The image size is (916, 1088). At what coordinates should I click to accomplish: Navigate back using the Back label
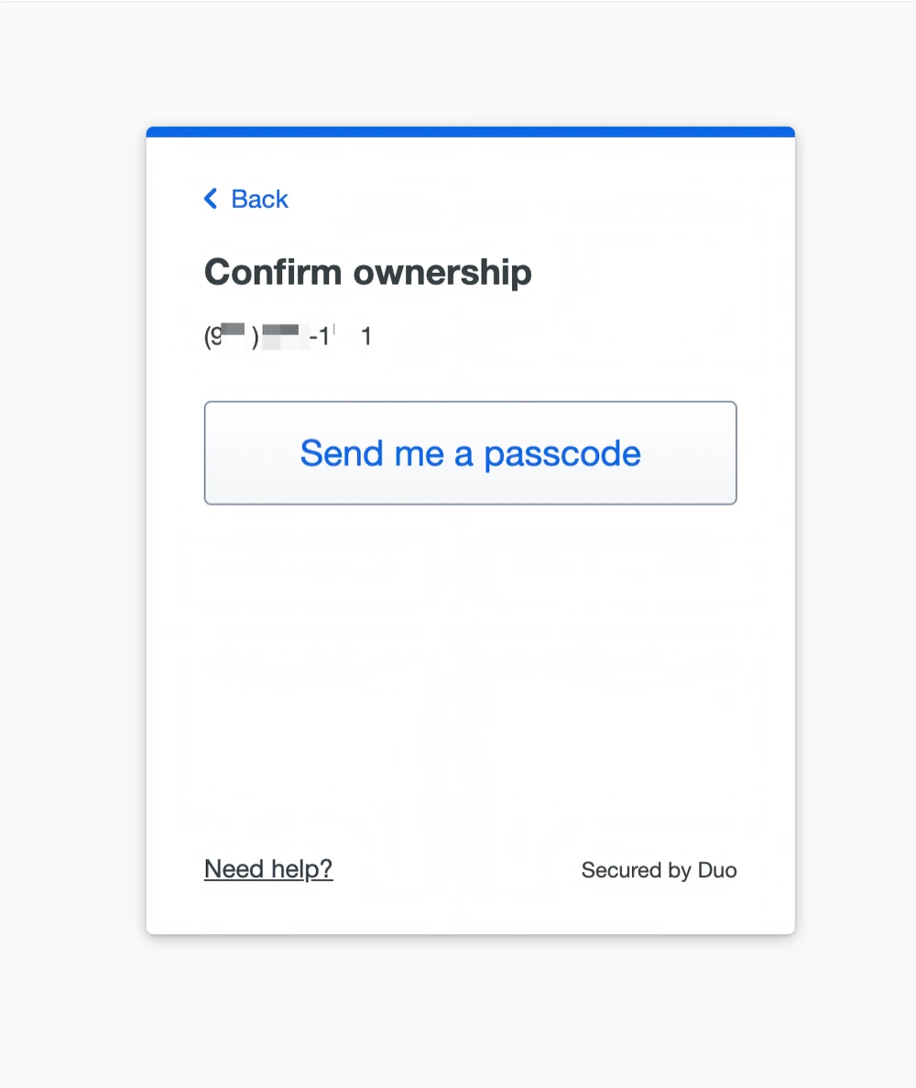click(x=259, y=199)
